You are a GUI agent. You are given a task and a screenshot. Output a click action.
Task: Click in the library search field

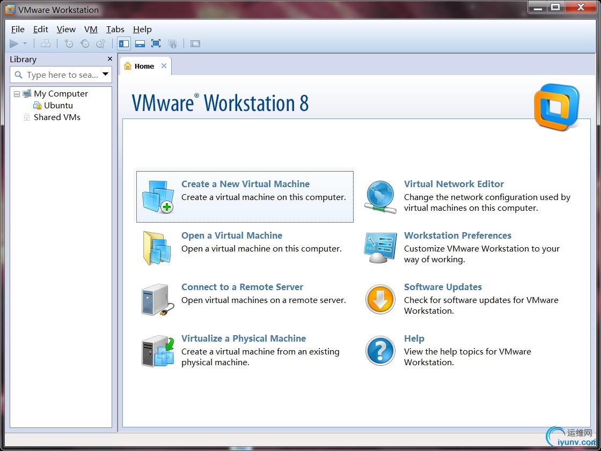[62, 75]
